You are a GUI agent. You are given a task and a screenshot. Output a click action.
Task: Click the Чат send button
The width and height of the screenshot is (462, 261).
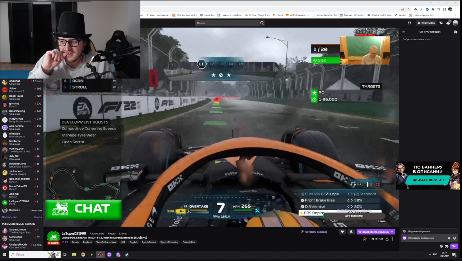pyautogui.click(x=454, y=246)
